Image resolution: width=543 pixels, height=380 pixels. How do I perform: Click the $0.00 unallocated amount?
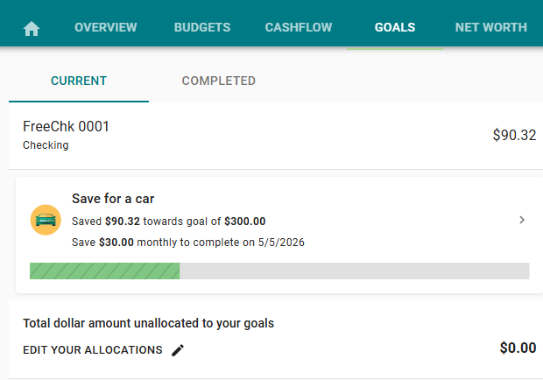tap(518, 348)
